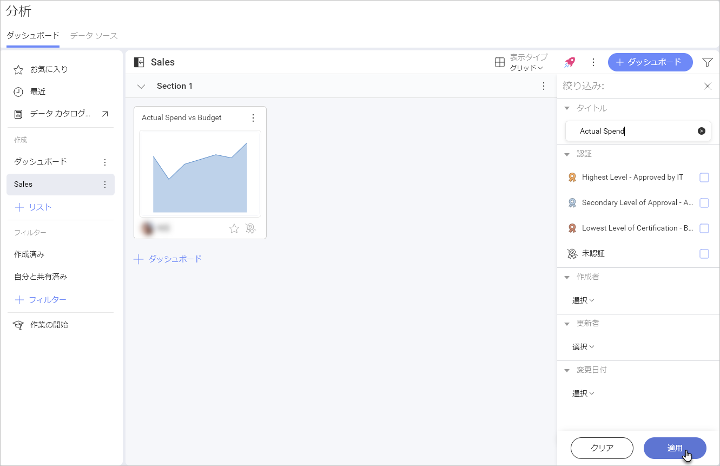Click the + リスト link
Image resolution: width=720 pixels, height=466 pixels.
33,207
